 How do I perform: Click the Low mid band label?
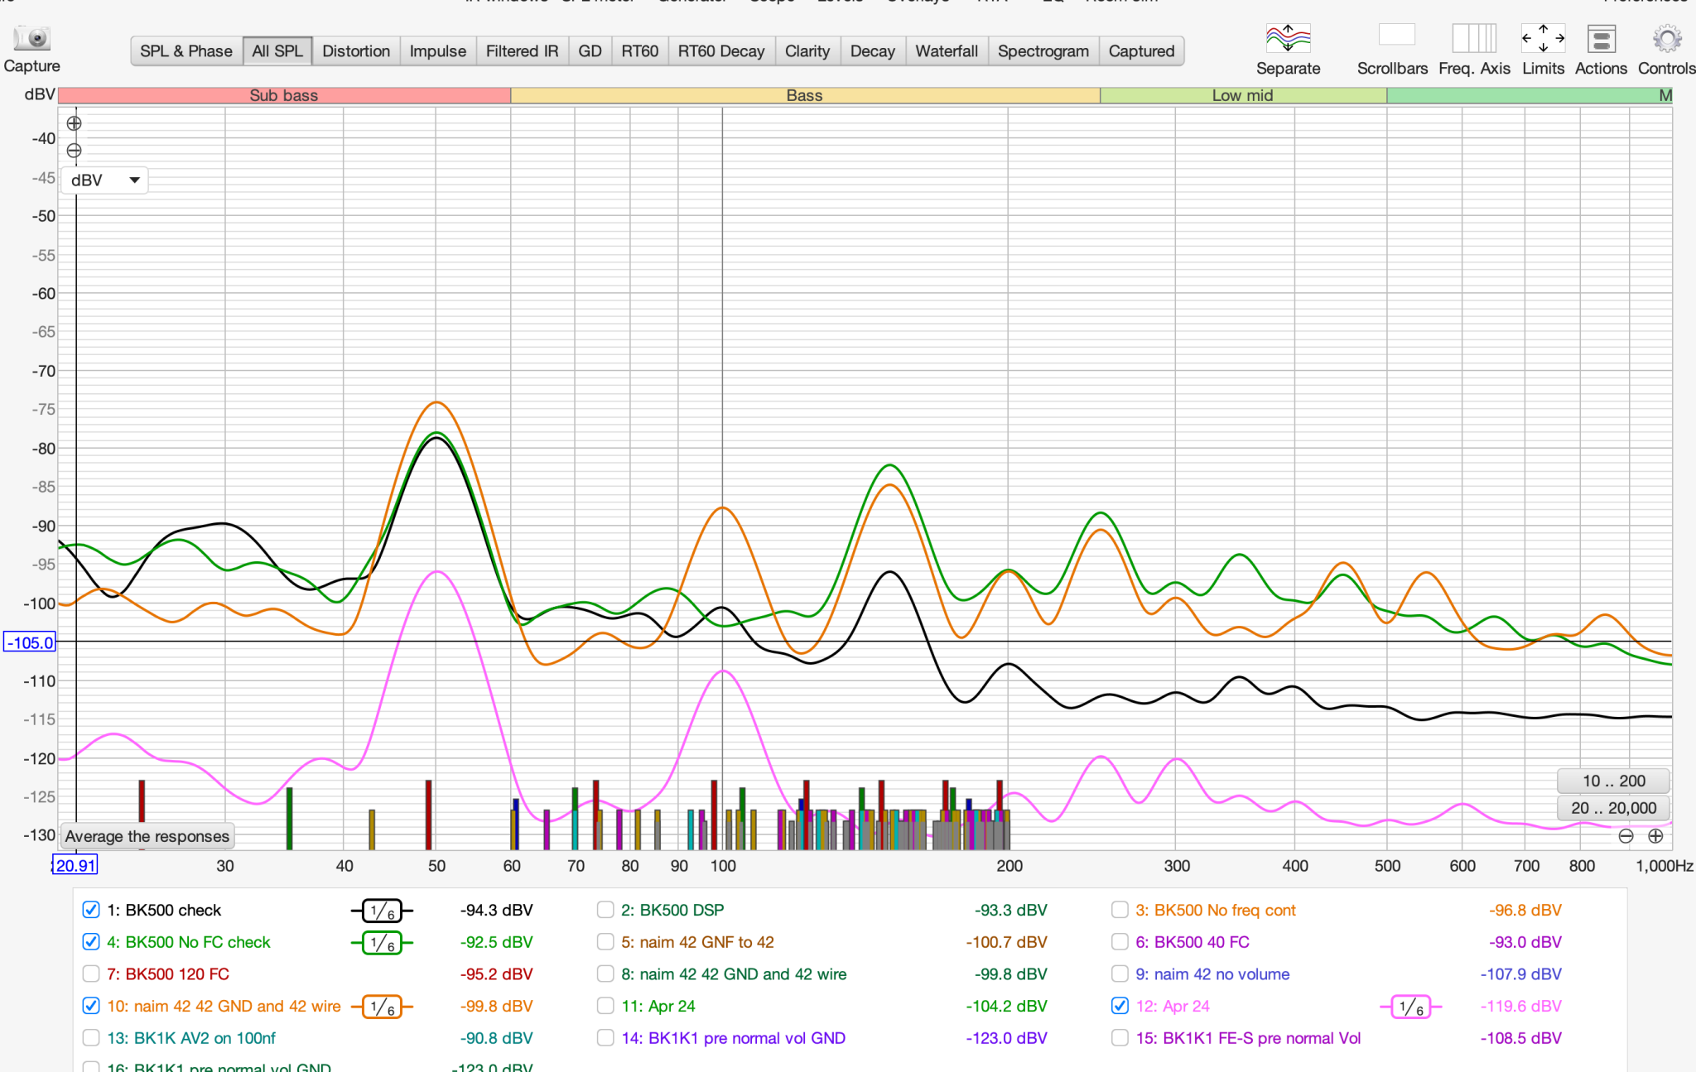1243,95
